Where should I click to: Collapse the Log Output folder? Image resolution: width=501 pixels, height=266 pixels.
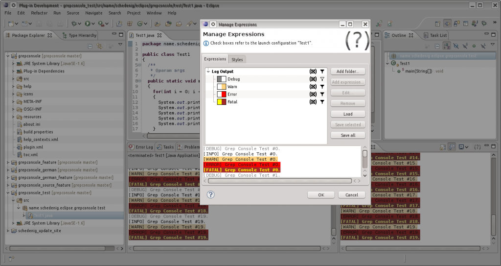(208, 72)
